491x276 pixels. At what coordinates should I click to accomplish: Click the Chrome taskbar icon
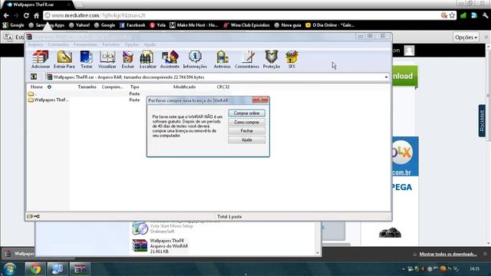pyautogui.click(x=35, y=269)
